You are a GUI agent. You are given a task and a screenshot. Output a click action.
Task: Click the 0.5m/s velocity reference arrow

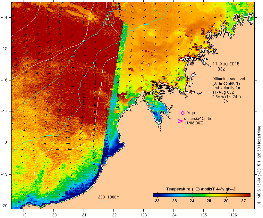pyautogui.click(x=222, y=101)
